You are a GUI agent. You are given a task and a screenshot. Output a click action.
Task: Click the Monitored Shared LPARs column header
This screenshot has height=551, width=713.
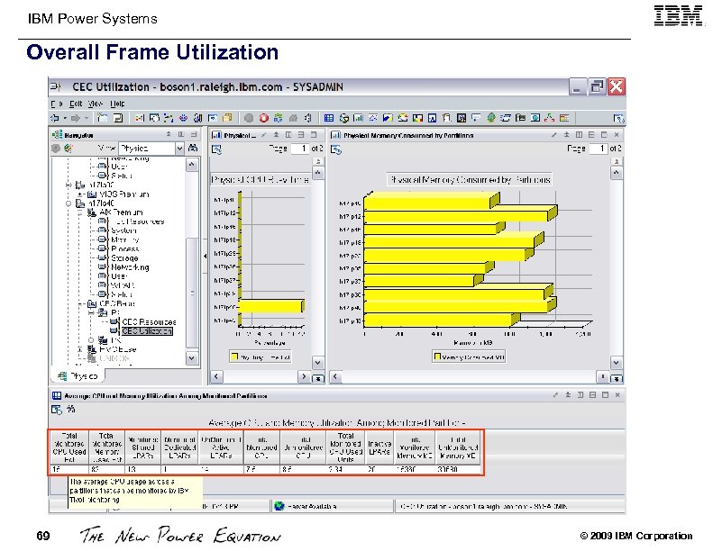pos(142,447)
